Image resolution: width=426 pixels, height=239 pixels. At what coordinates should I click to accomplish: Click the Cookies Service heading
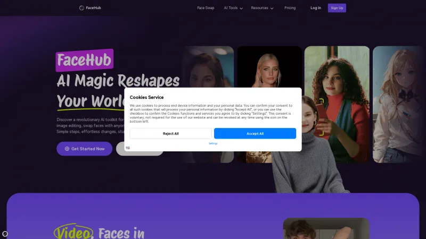(x=146, y=97)
